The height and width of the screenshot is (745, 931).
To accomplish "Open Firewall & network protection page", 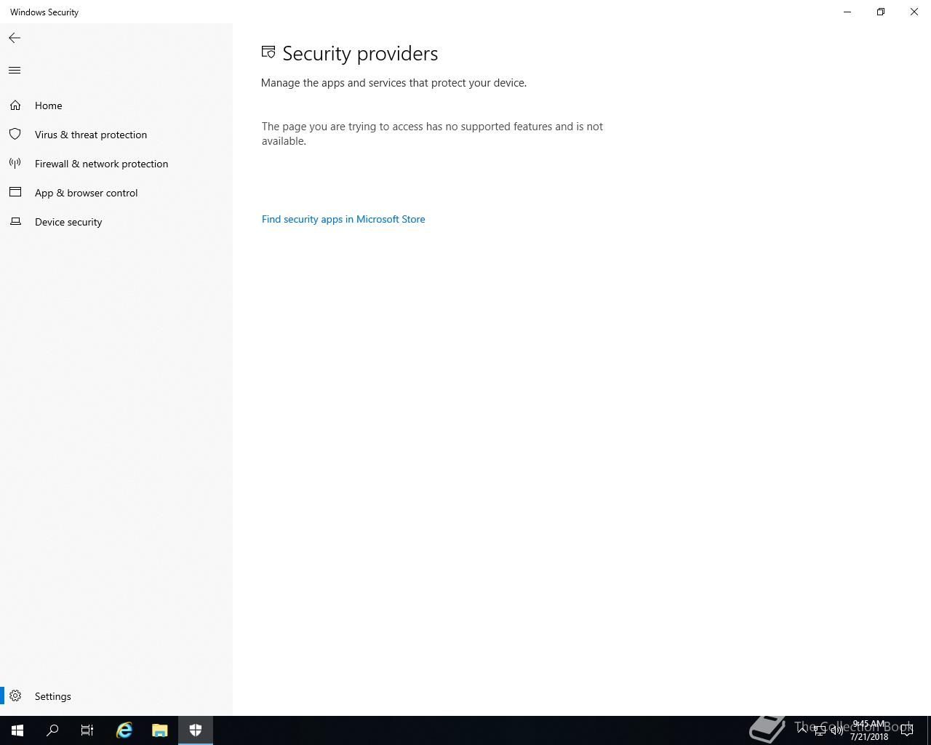I will point(116,164).
